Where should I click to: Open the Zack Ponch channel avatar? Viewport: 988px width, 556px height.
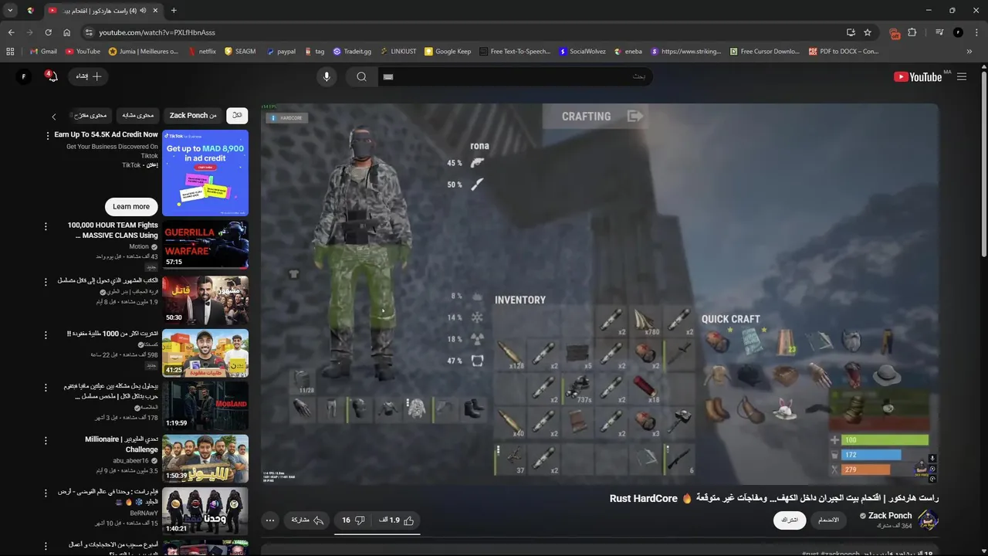click(x=928, y=520)
